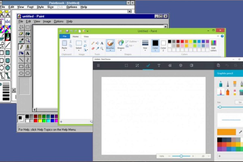Select the Ellipse tool in Windows 95 Paint
This screenshot has width=243, height=162.
tap(21, 73)
